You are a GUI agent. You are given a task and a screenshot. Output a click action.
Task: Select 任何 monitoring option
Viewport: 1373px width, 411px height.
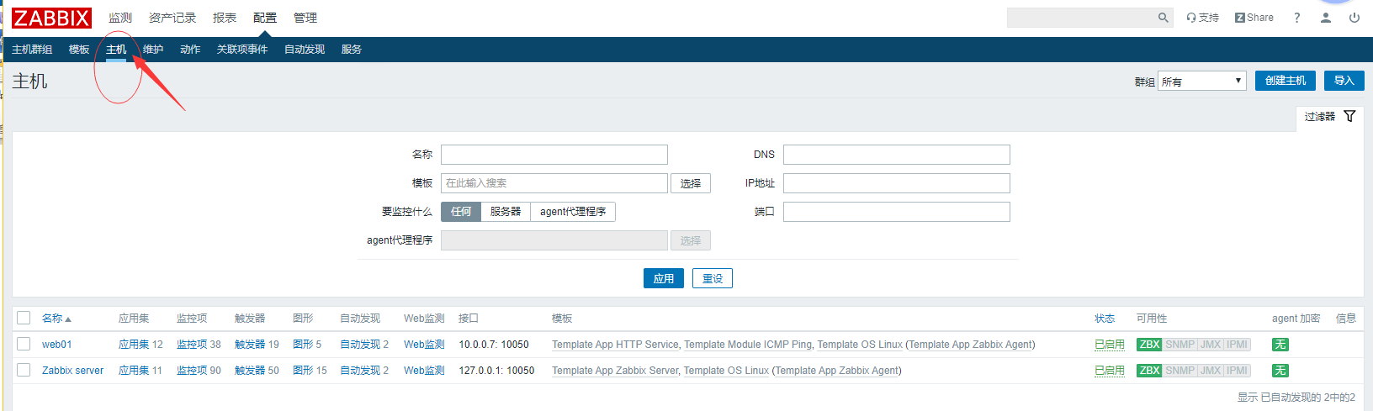tap(461, 212)
